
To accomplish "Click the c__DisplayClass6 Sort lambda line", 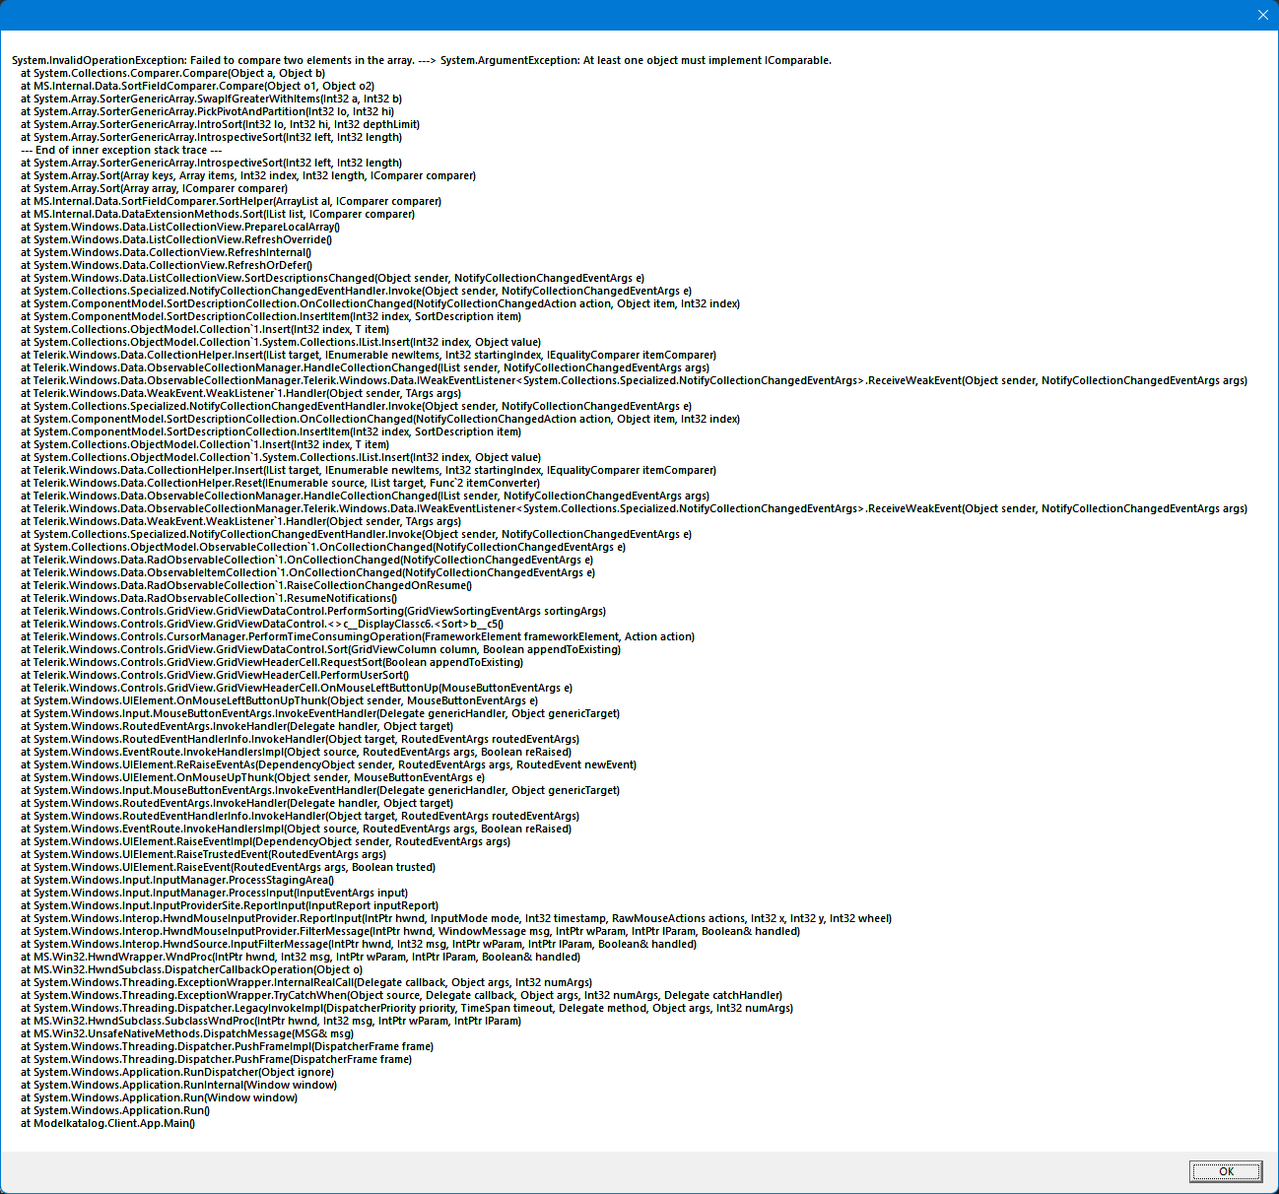I will click(263, 624).
